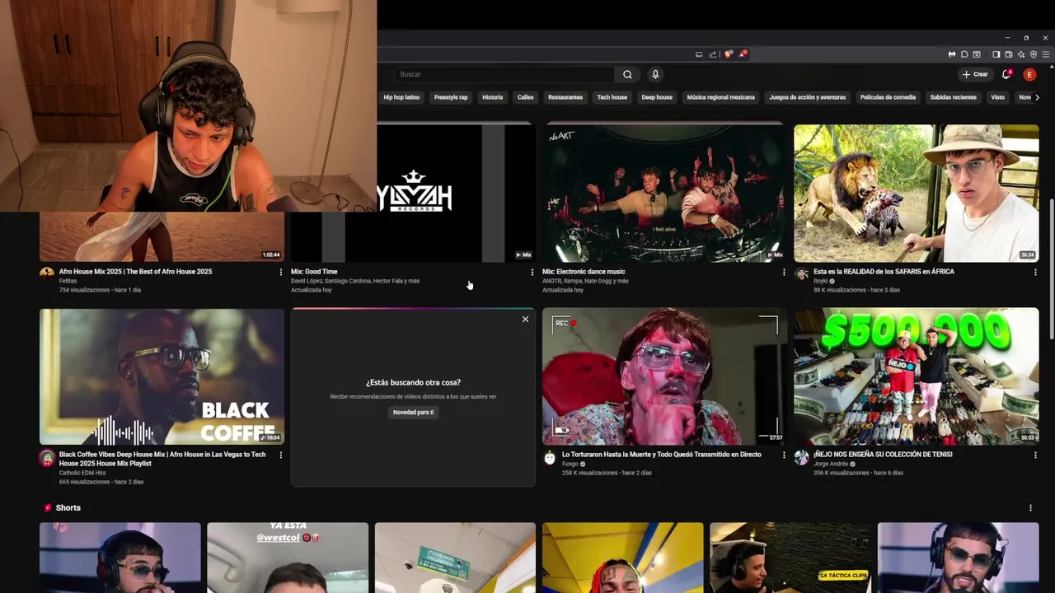Select the Freestyle rap chip

[x=451, y=97]
